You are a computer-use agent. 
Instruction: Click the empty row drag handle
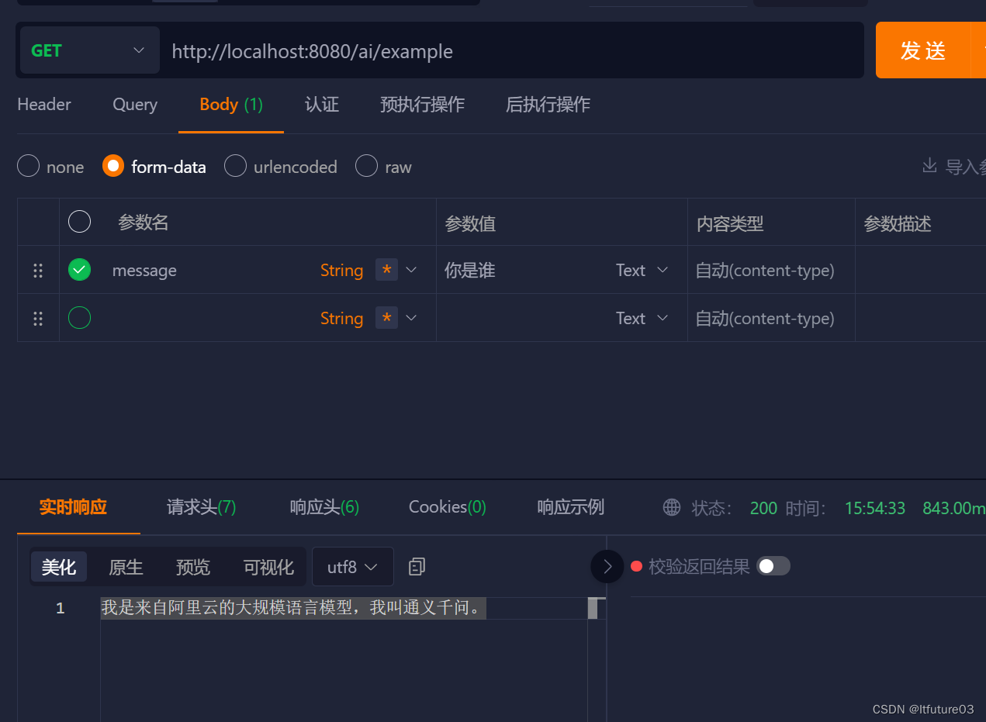(38, 319)
